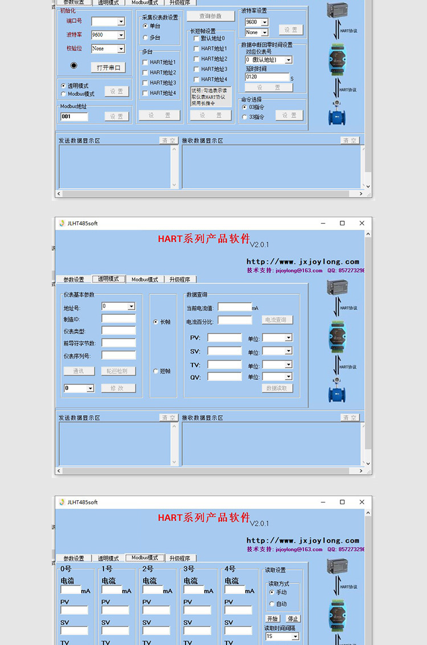Open the QV 单位 dropdown
Image resolution: width=427 pixels, height=645 pixels.
coord(289,376)
